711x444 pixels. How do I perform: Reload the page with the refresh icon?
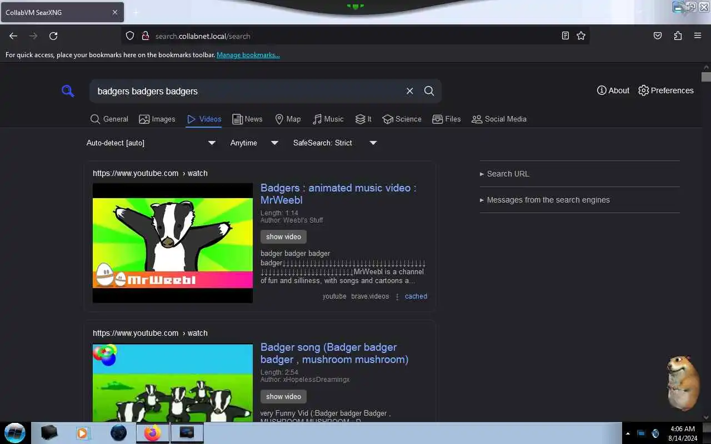coord(53,36)
